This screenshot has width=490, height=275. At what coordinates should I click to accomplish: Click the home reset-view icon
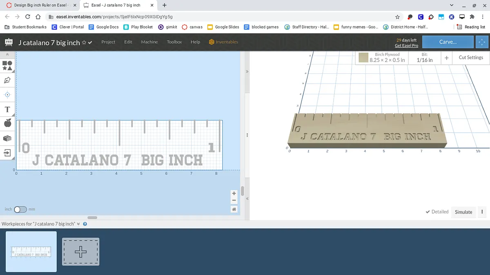coord(234,209)
